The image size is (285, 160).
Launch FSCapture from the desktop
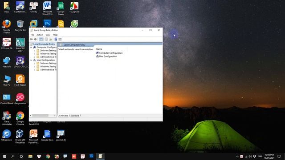tap(74, 7)
